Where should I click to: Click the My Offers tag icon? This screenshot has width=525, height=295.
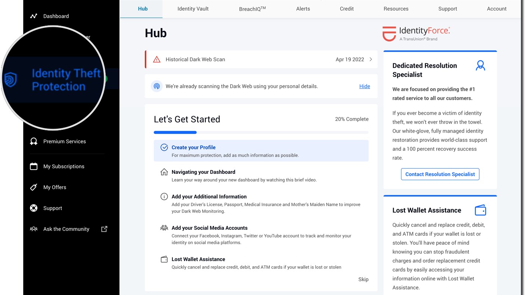pos(34,187)
